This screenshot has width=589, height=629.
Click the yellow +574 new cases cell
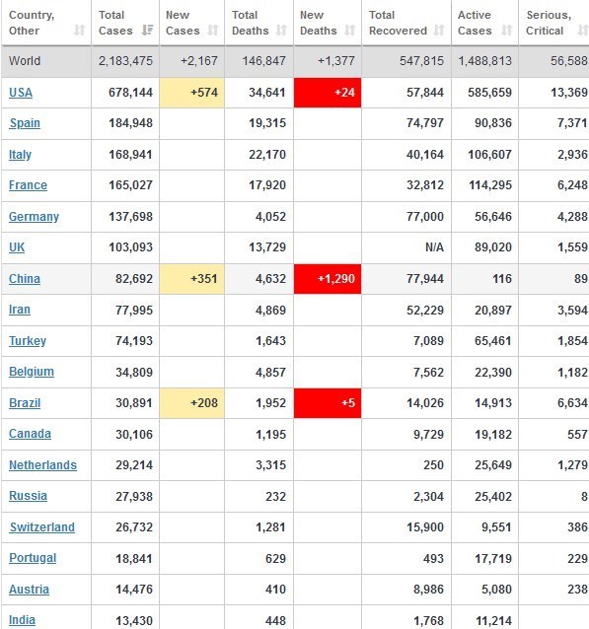coord(192,93)
